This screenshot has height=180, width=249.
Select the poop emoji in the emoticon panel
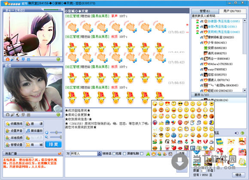[x=199, y=135]
